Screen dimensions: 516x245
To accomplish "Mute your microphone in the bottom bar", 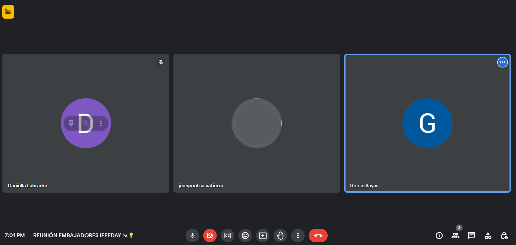I will pyautogui.click(x=192, y=236).
